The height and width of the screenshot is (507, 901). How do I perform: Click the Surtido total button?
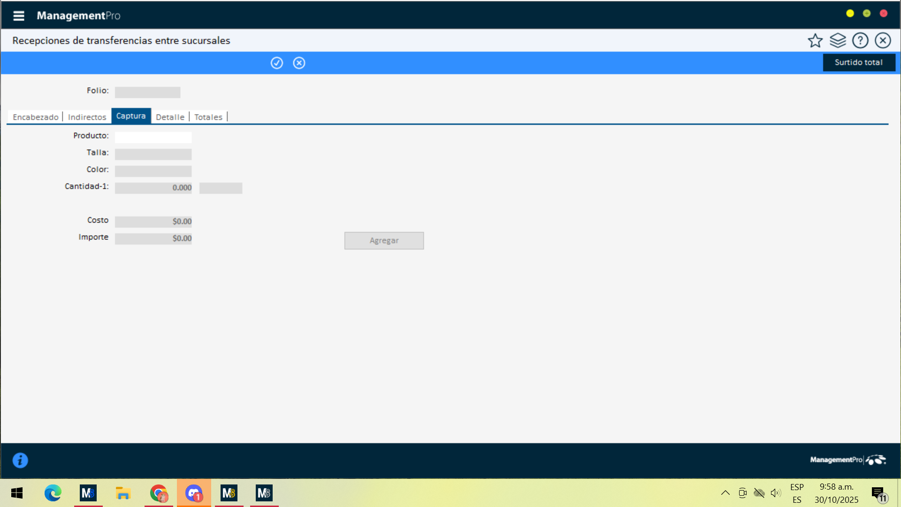click(858, 62)
